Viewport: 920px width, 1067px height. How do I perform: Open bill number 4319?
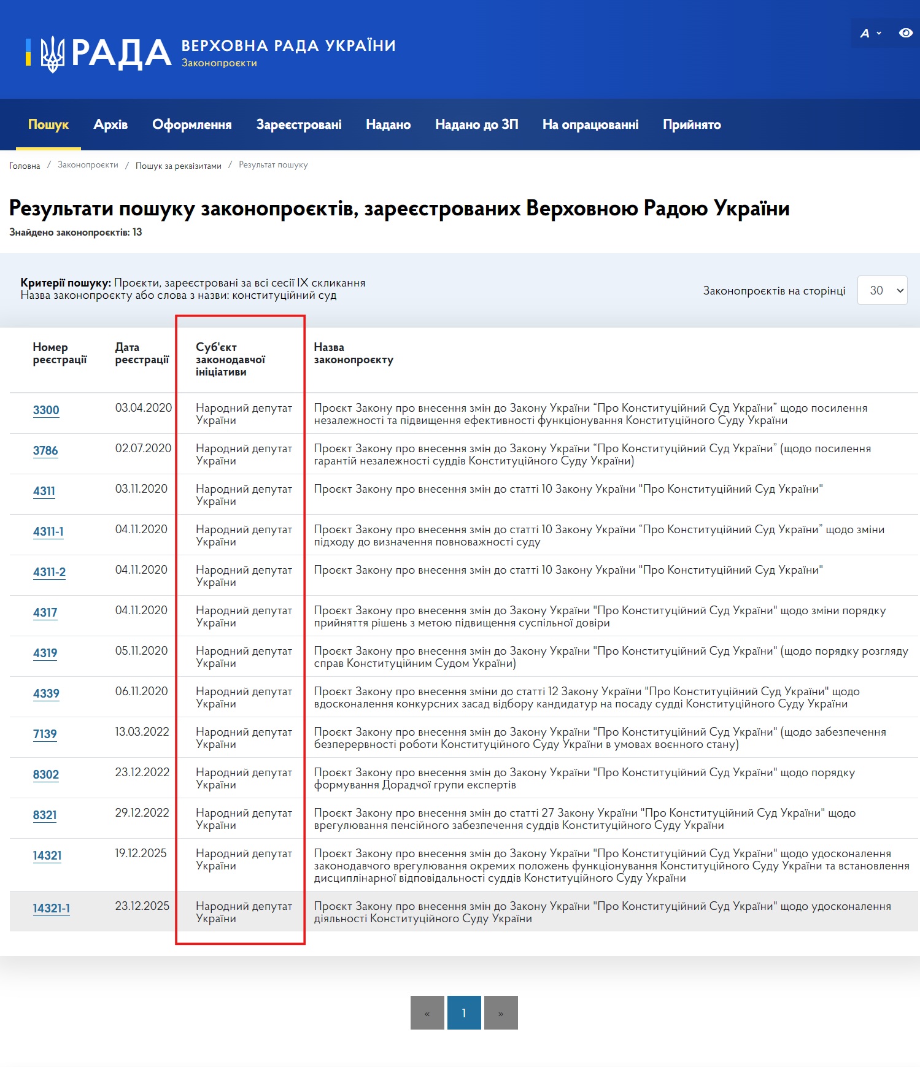click(x=45, y=653)
